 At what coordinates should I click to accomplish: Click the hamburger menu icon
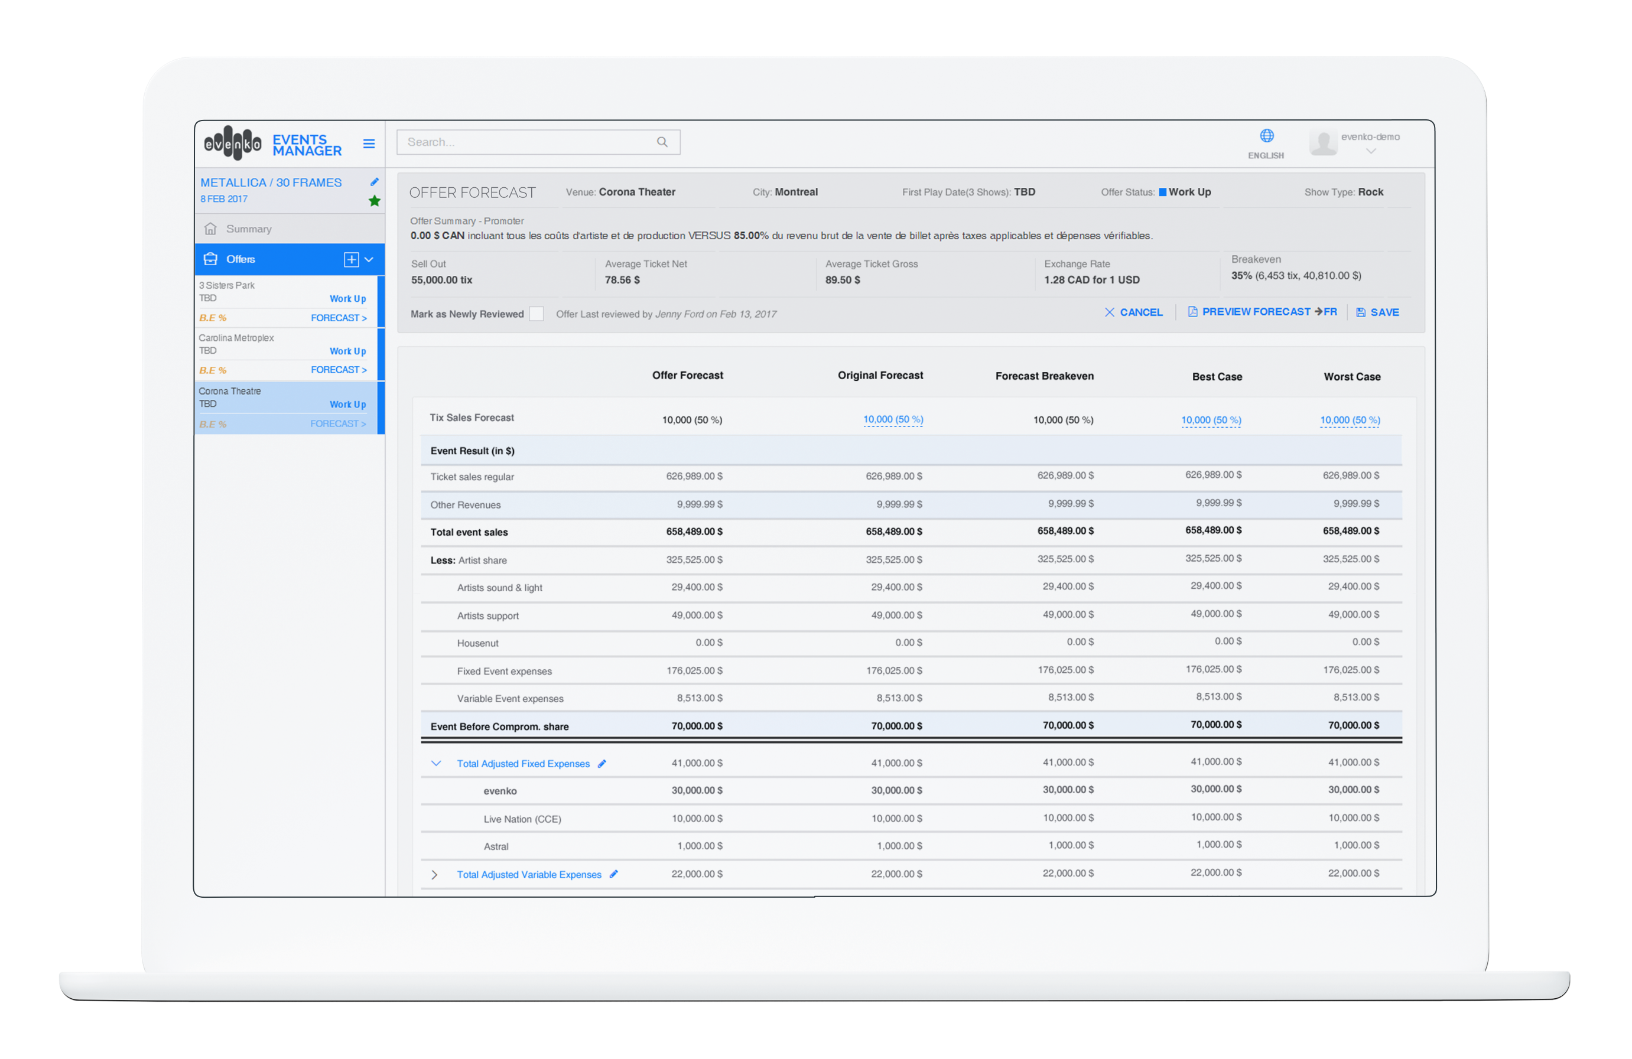point(369,144)
